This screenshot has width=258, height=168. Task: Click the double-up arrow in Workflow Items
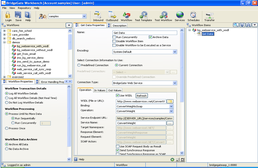248,25
